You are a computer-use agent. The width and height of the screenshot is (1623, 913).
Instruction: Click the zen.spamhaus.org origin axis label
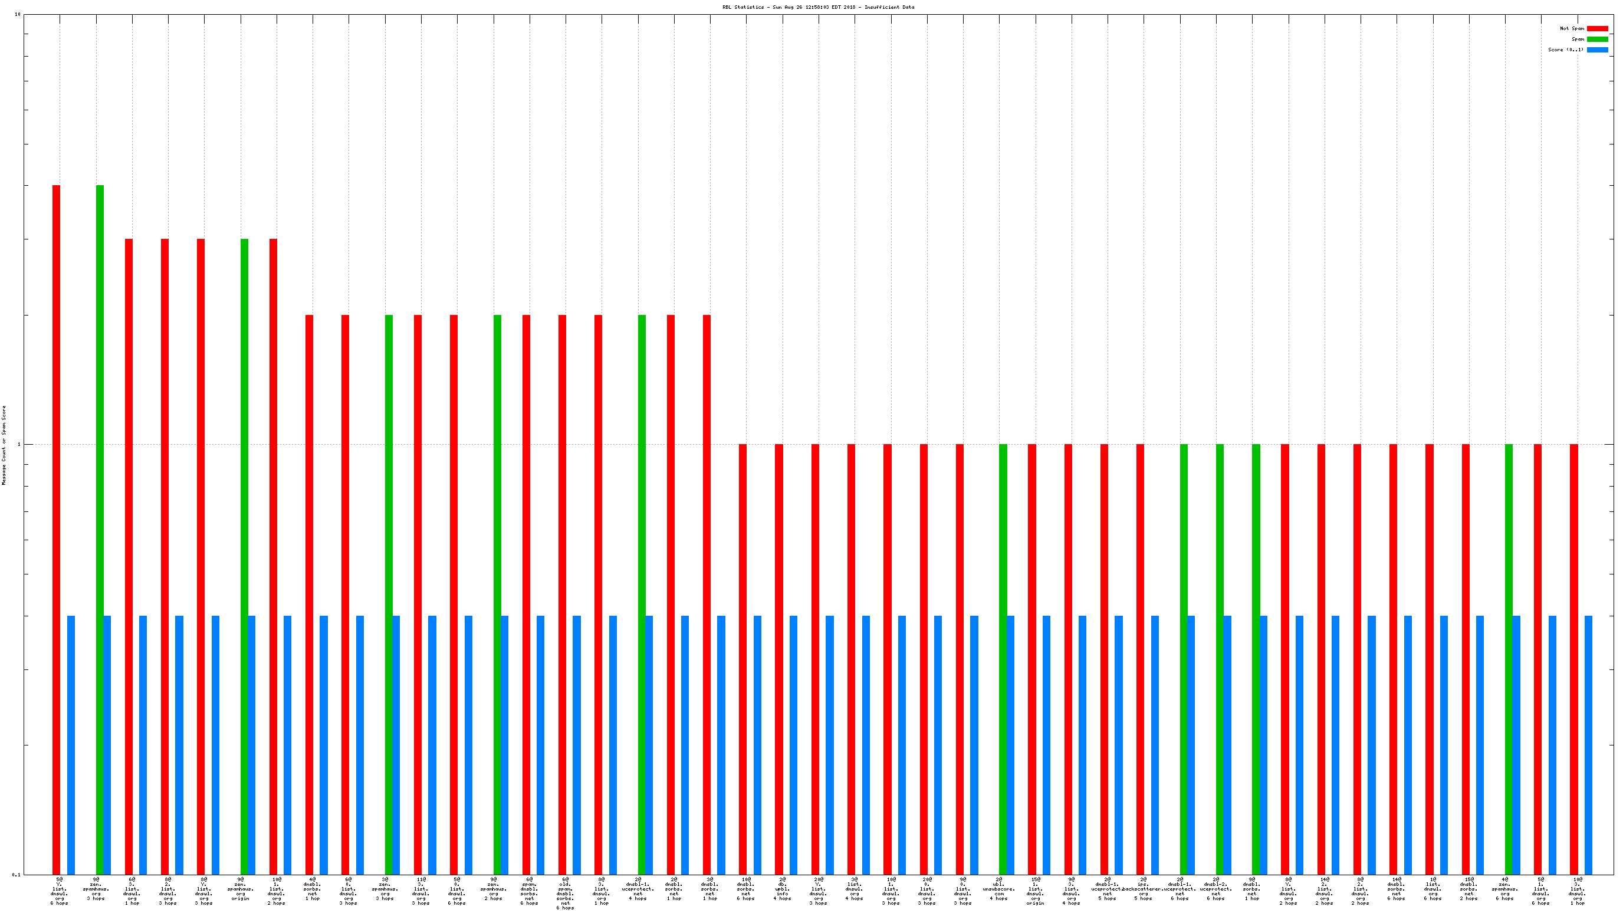pyautogui.click(x=240, y=889)
